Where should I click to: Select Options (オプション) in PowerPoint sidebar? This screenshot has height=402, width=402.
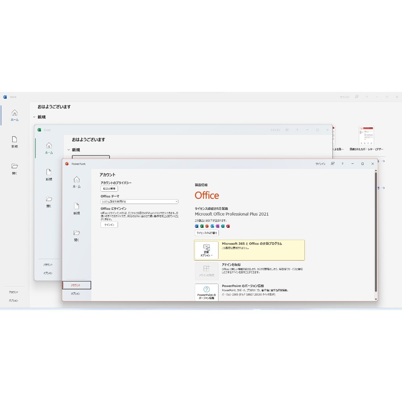point(76,294)
